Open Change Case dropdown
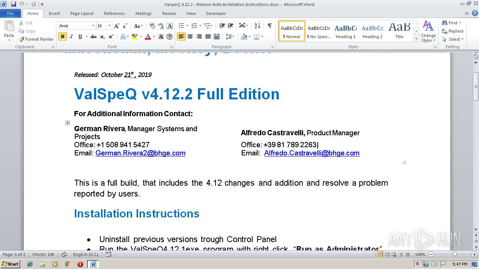 (138, 26)
